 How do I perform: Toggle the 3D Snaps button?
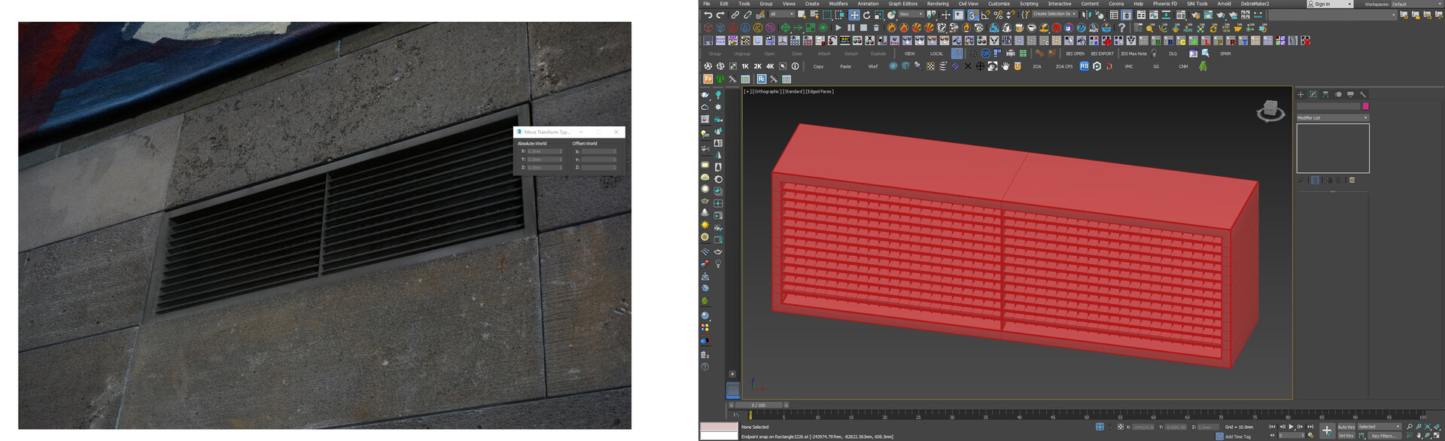[972, 15]
